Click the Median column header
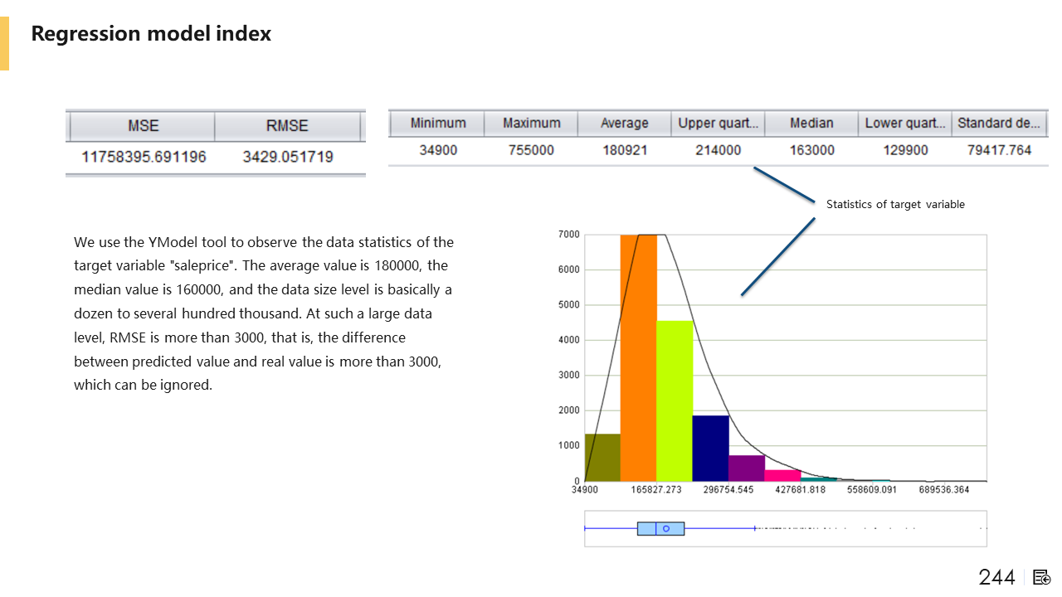The image size is (1062, 597). click(x=811, y=123)
